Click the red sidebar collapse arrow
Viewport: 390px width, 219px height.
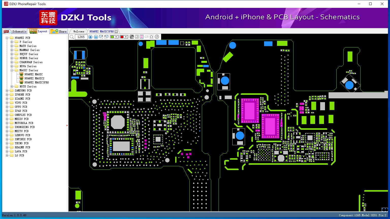[x=67, y=125]
